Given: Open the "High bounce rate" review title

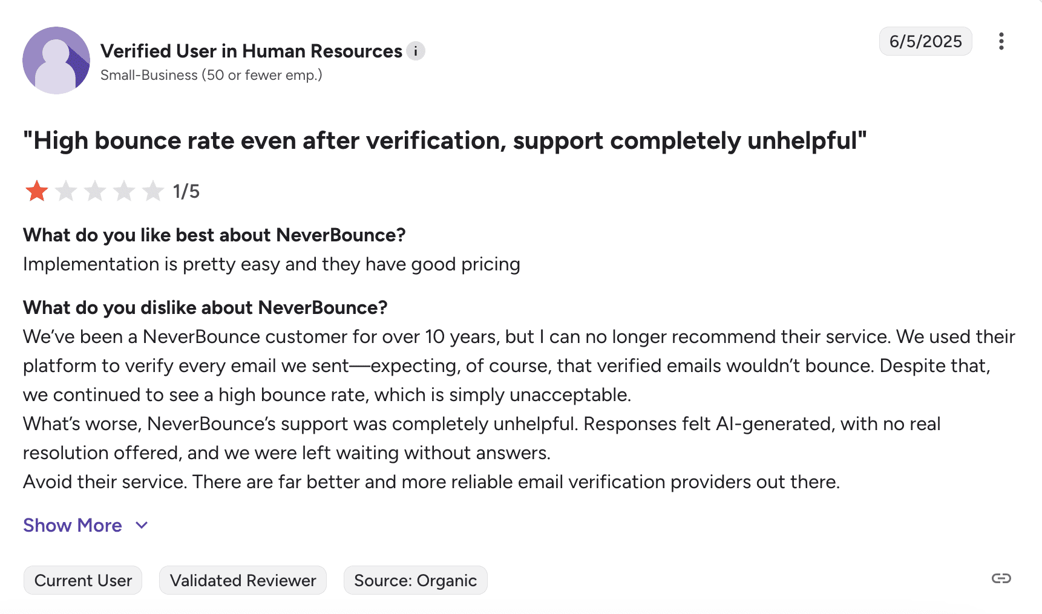Looking at the screenshot, I should point(445,141).
